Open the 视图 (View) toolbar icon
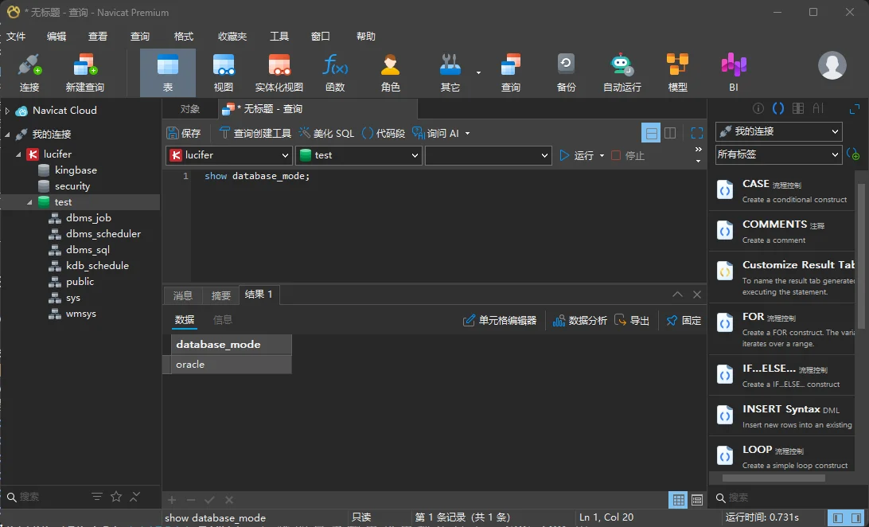Screen dimensions: 869x527 click(x=224, y=72)
